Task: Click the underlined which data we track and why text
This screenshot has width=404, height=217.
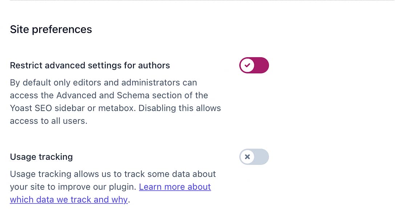Action: click(68, 199)
